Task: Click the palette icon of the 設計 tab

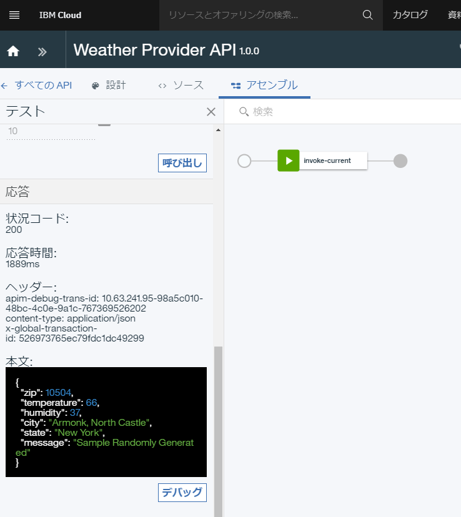Action: pos(96,86)
